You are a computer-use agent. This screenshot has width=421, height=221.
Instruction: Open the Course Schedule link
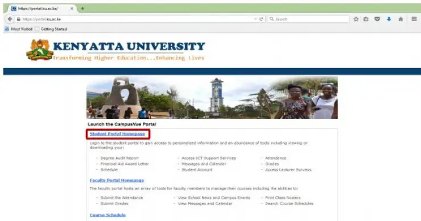tap(108, 215)
